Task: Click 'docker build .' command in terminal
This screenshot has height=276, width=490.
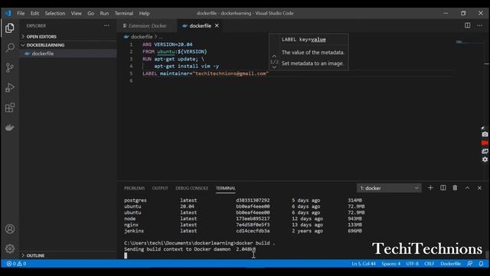Action: pyautogui.click(x=256, y=243)
